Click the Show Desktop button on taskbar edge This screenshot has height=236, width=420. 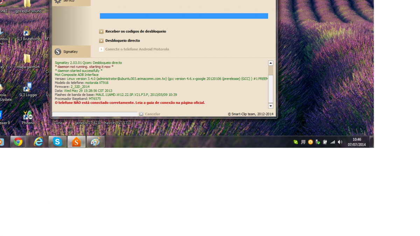pos(372,142)
